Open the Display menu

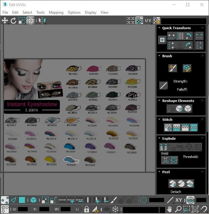pyautogui.click(x=91, y=12)
